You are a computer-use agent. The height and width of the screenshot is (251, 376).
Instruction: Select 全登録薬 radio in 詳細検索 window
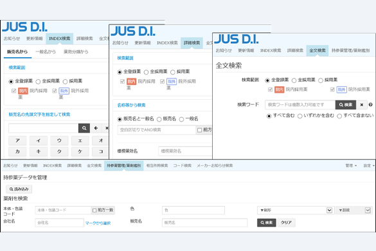(x=120, y=72)
